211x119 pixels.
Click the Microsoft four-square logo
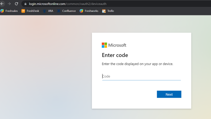104,45
